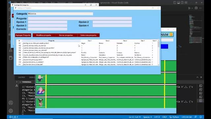Screen dimensions: 211x119
Task: Focus the Pregunta input field
Action: (x=80, y=19)
